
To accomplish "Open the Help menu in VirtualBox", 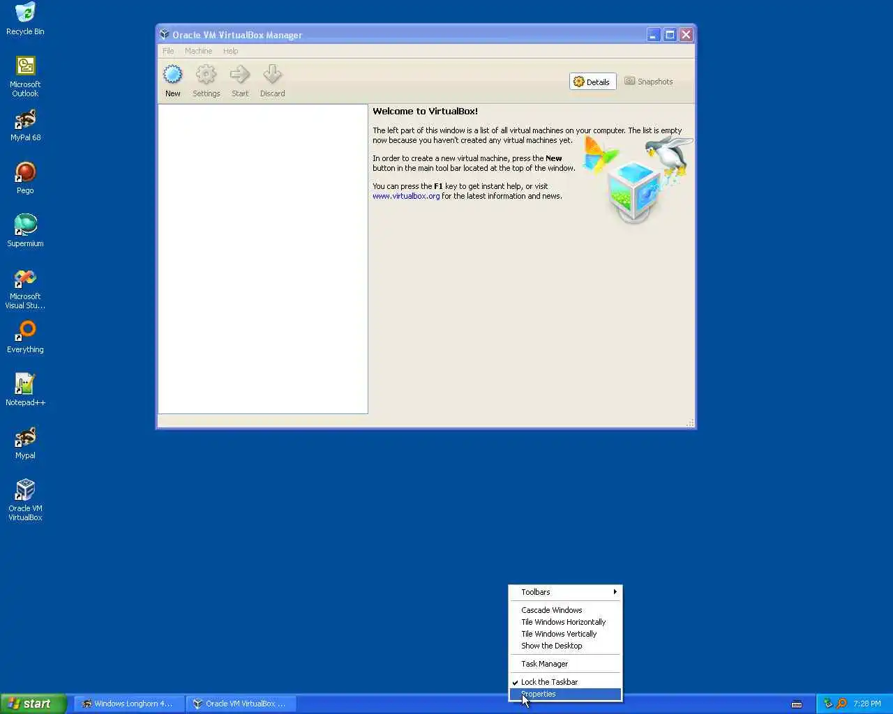I will [x=230, y=51].
